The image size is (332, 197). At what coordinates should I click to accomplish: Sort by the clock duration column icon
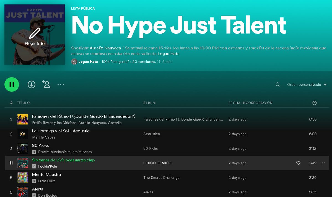pyautogui.click(x=314, y=103)
